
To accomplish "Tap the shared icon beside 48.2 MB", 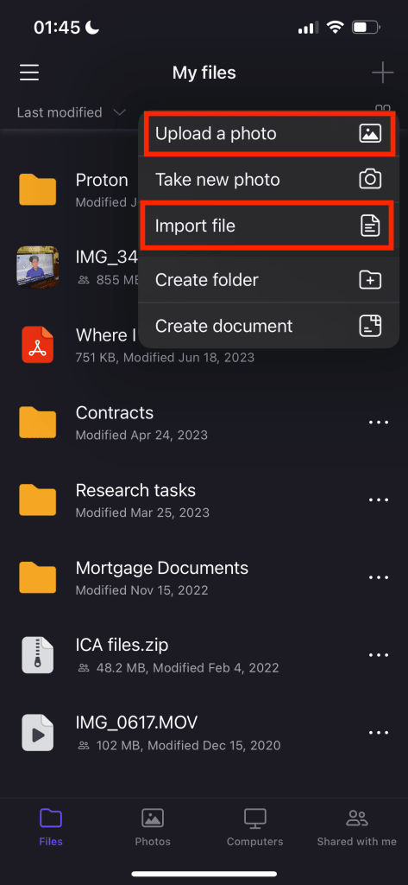I will tap(84, 668).
